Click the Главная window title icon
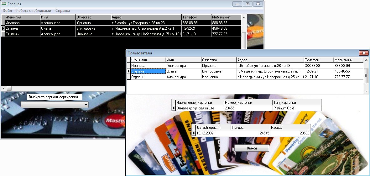Screen dimensions: 370x176 (x=3, y=4)
